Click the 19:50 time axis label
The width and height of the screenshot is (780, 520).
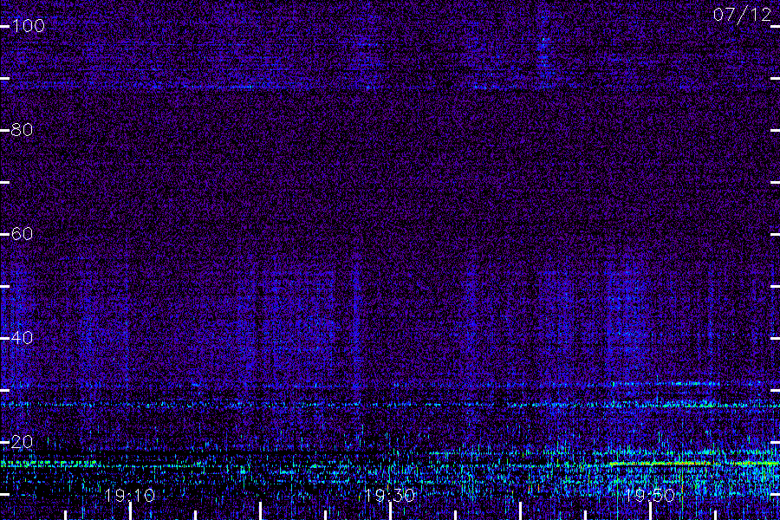pyautogui.click(x=650, y=495)
